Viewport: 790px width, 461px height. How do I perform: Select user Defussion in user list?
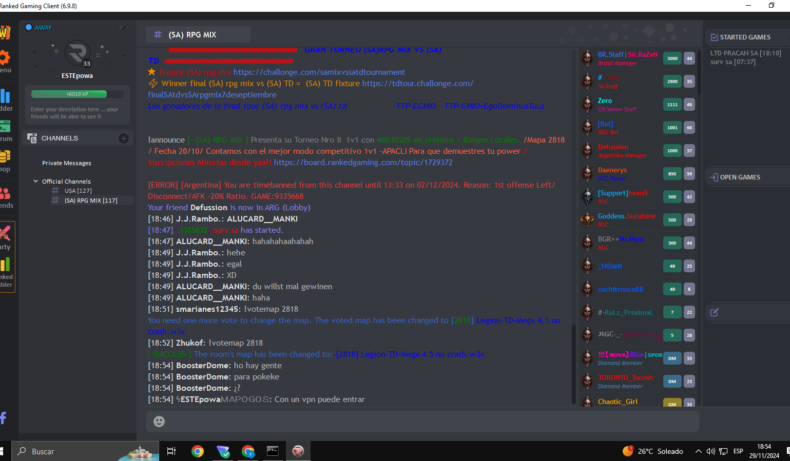click(x=613, y=147)
